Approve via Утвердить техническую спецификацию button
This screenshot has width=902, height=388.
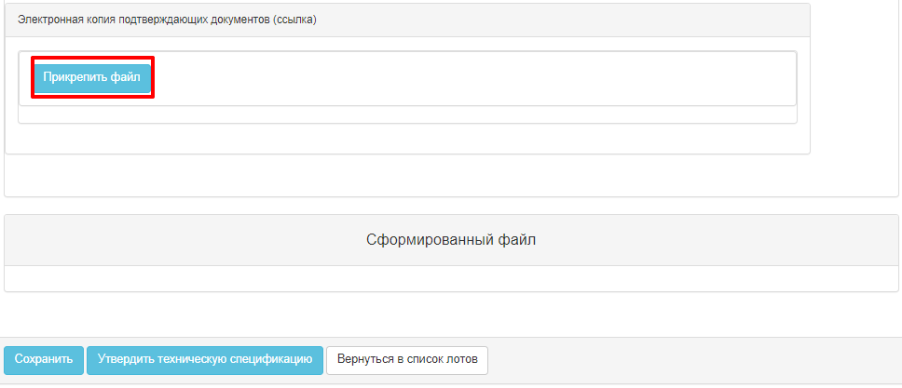[205, 360]
